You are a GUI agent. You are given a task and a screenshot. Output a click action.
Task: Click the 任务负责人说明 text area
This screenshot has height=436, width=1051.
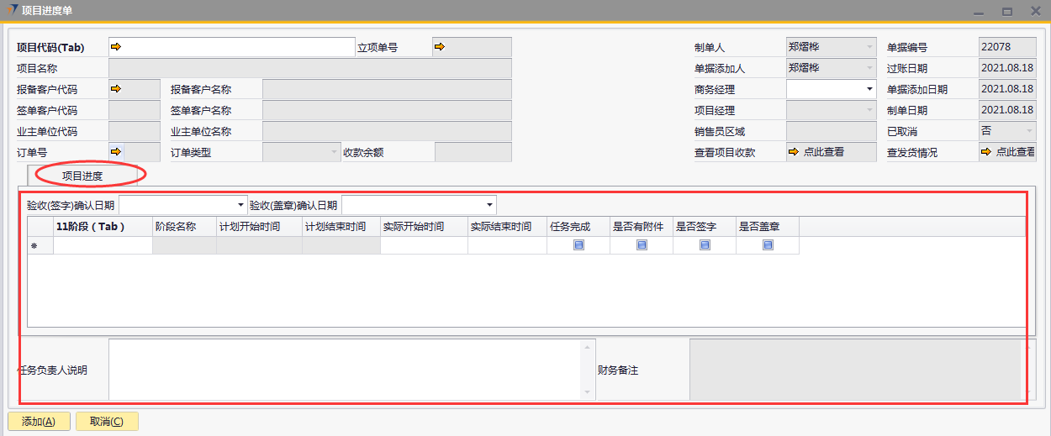pyautogui.click(x=345, y=369)
